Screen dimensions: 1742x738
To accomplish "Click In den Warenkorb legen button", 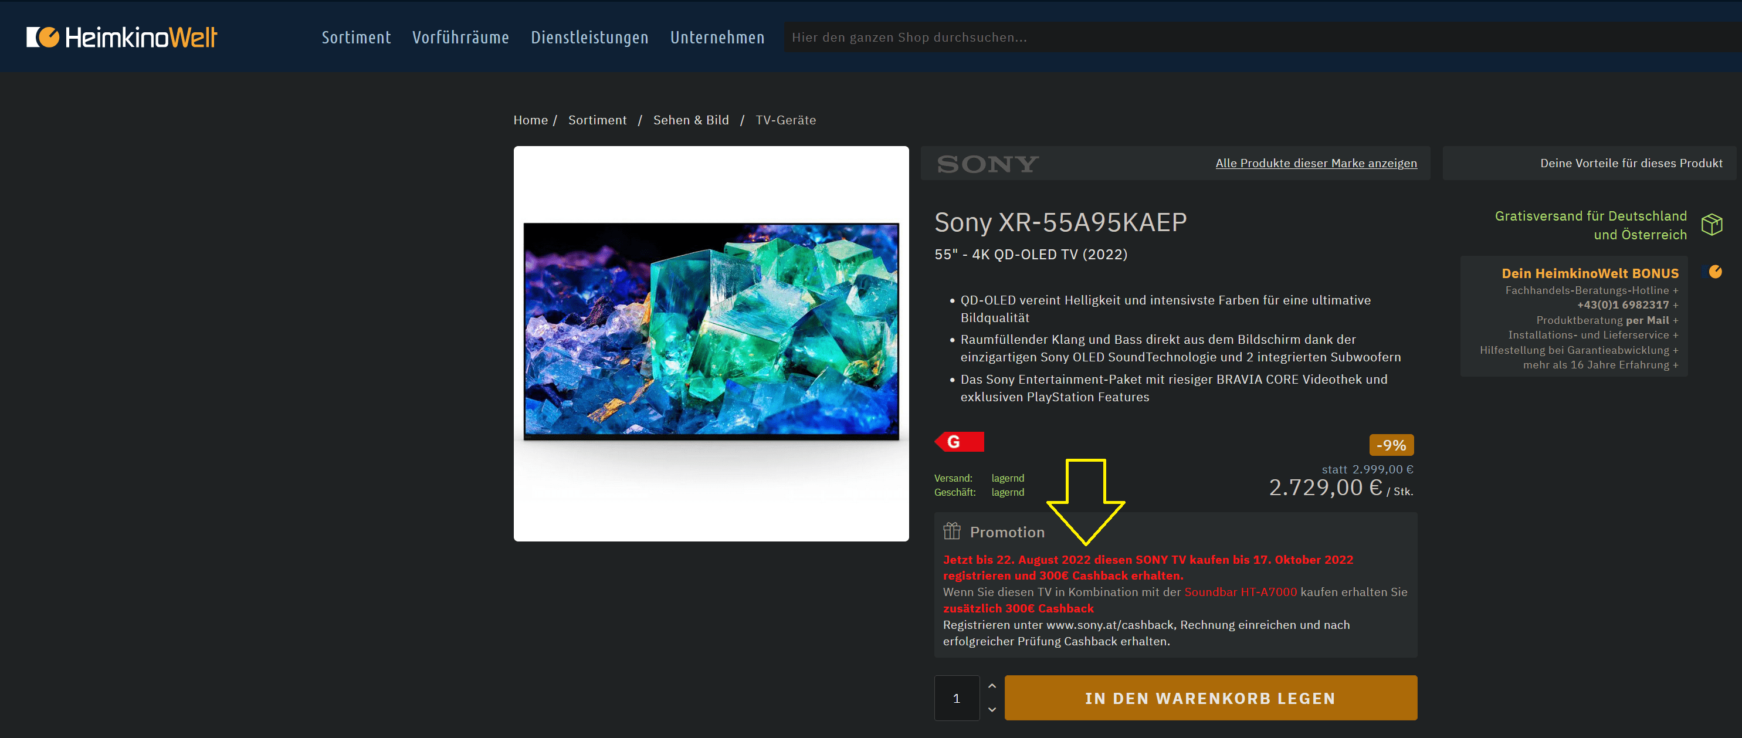I will pyautogui.click(x=1211, y=698).
